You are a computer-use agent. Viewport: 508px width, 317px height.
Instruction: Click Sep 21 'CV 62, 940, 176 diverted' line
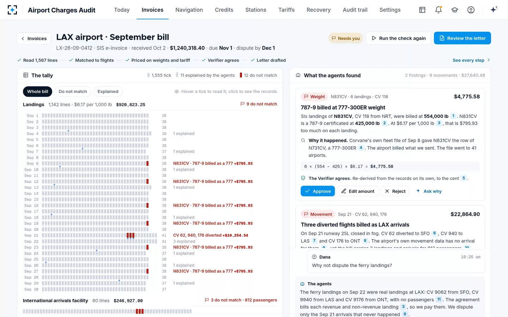pos(211,235)
